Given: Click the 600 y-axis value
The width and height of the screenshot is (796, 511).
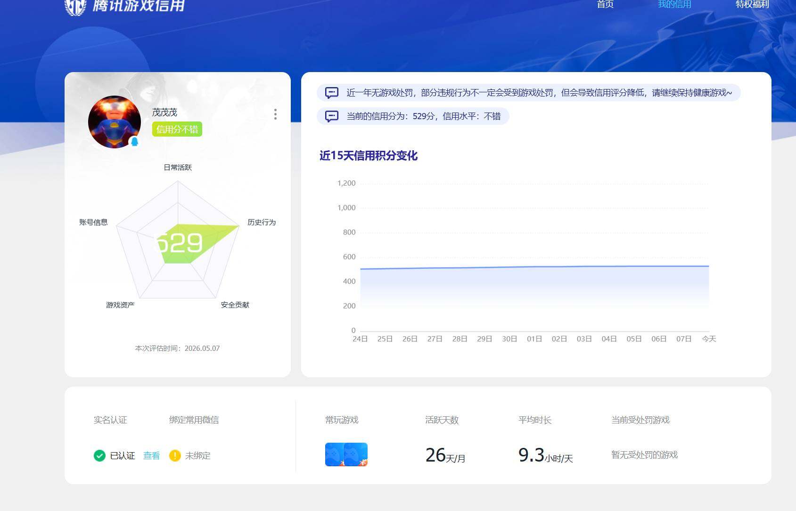Looking at the screenshot, I should [349, 257].
